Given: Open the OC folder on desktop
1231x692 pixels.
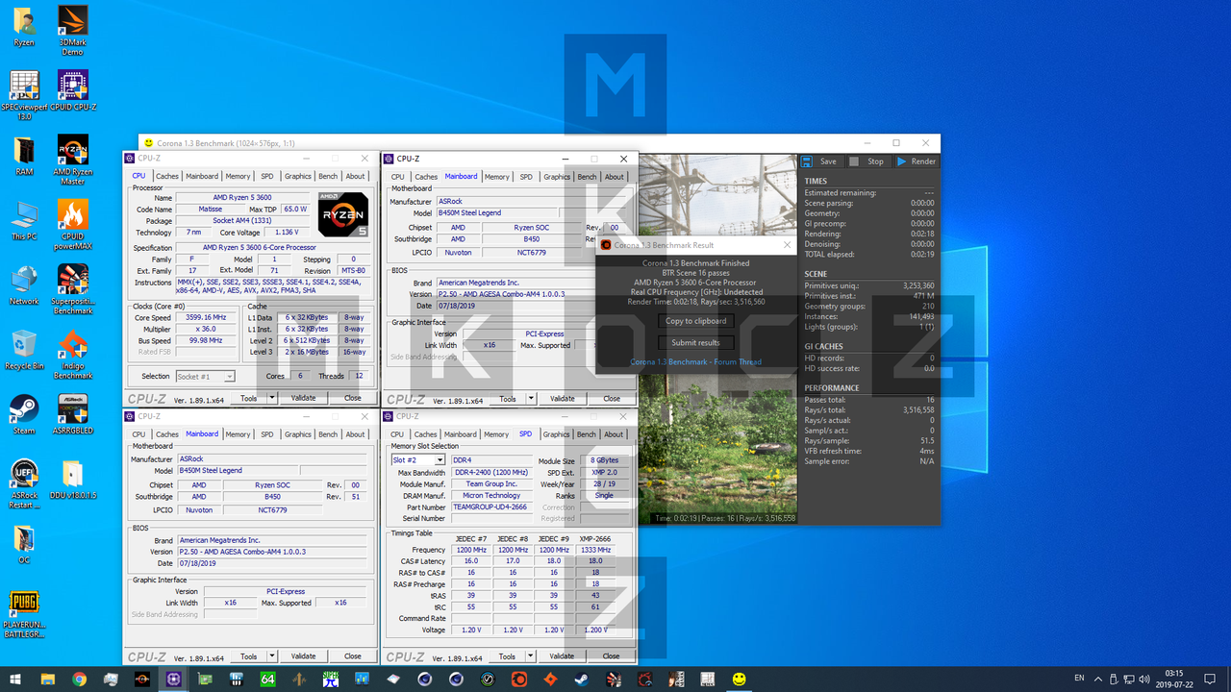Looking at the screenshot, I should (24, 545).
